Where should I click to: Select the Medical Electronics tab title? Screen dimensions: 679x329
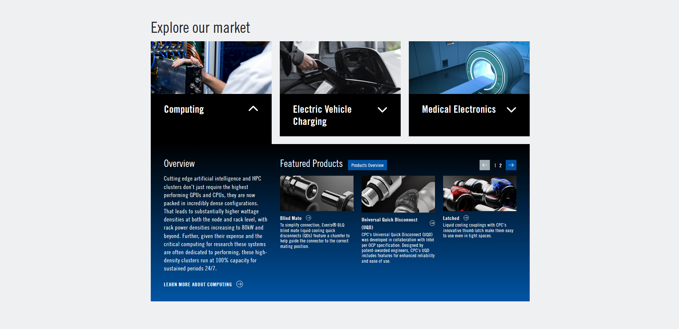point(459,109)
